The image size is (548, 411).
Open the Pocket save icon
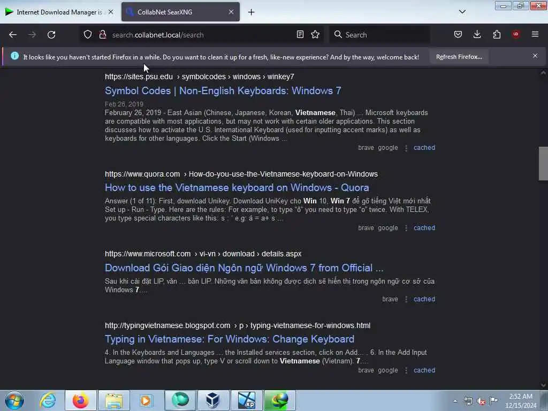point(458,34)
